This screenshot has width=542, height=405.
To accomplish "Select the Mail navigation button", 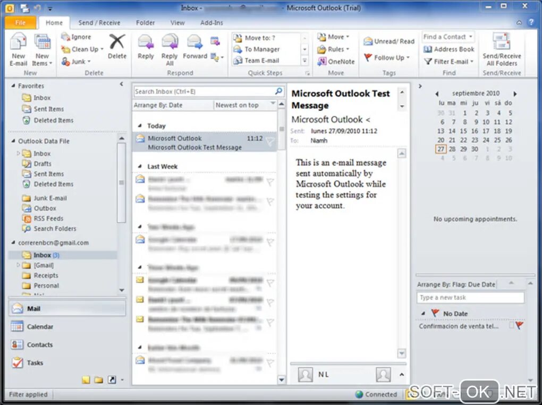I will (67, 308).
